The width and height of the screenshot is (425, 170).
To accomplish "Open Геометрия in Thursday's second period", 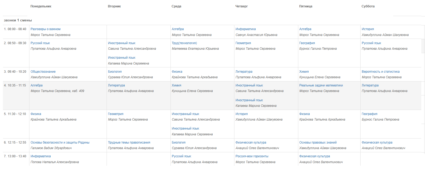I will [243, 43].
